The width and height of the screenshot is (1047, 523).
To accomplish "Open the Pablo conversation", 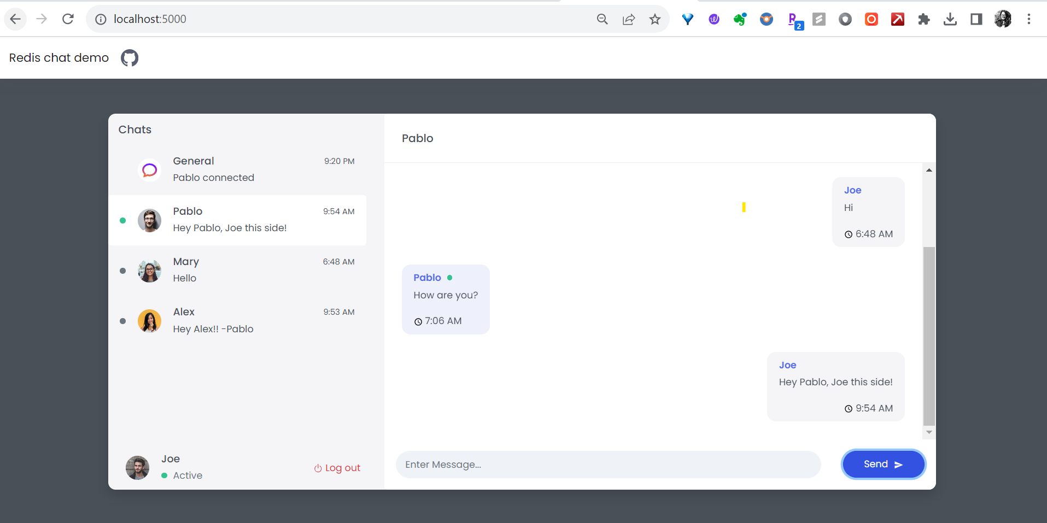I will coord(237,220).
